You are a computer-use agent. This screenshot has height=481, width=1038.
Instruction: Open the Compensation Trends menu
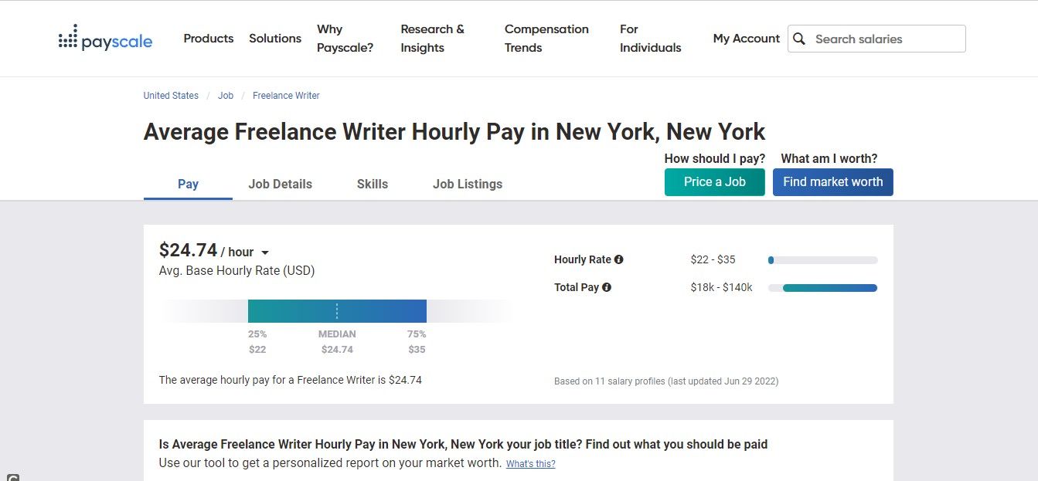(x=546, y=39)
